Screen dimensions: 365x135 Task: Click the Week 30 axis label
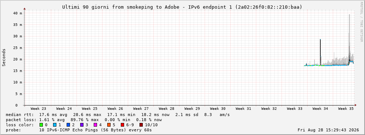(x=218, y=109)
